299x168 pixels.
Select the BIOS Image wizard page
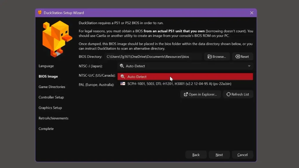tap(48, 76)
